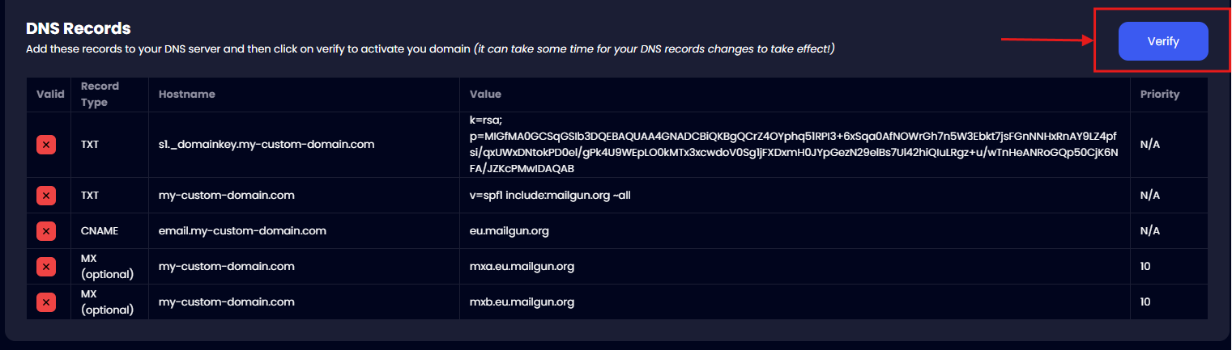Click the Hostname column header
The height and width of the screenshot is (350, 1232).
pos(187,95)
